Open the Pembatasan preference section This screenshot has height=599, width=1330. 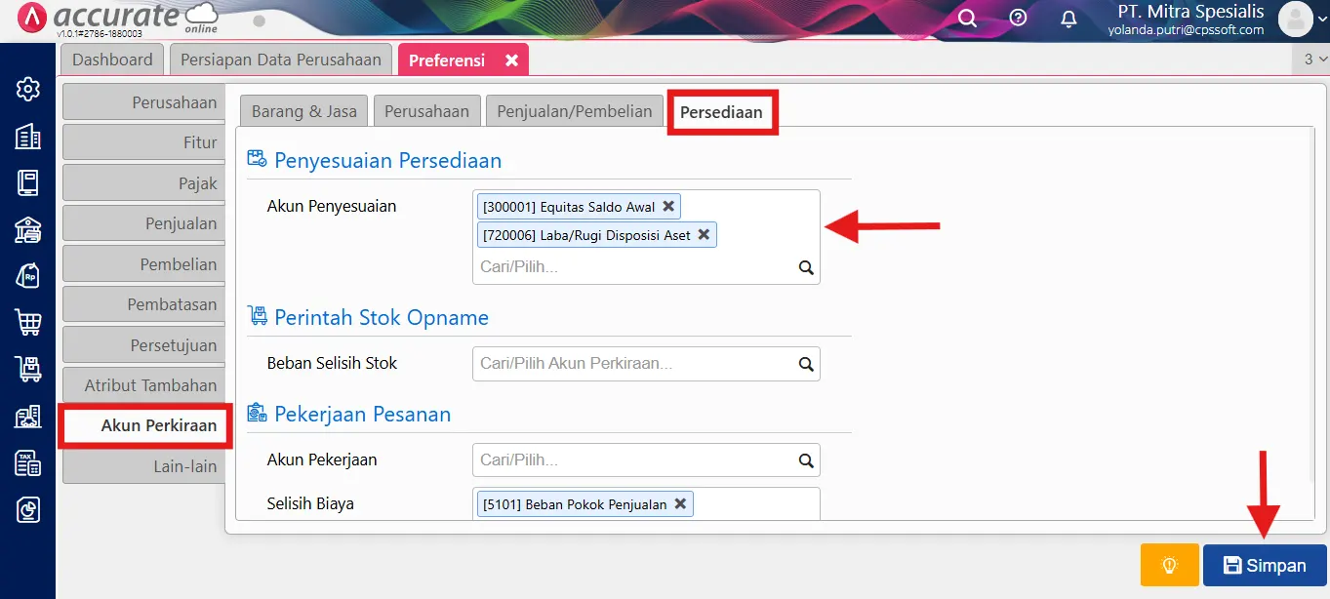(142, 304)
